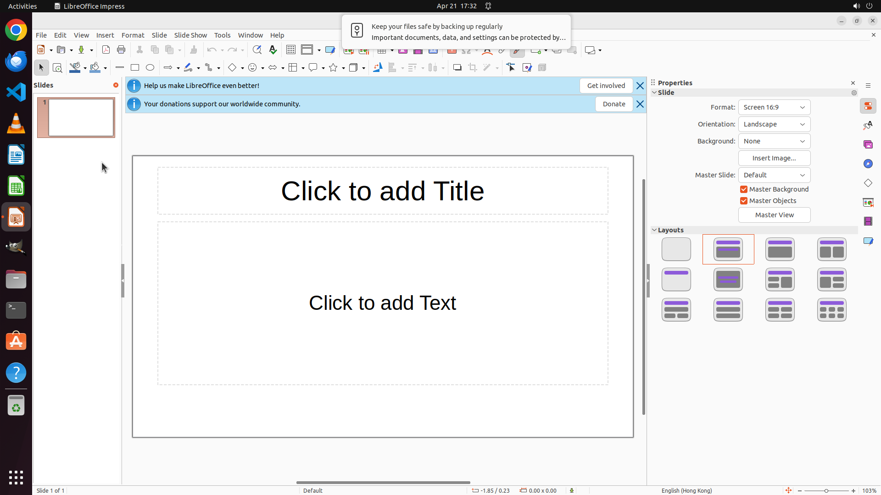Viewport: 881px width, 495px height.
Task: Click the Master View button
Action: (774, 215)
